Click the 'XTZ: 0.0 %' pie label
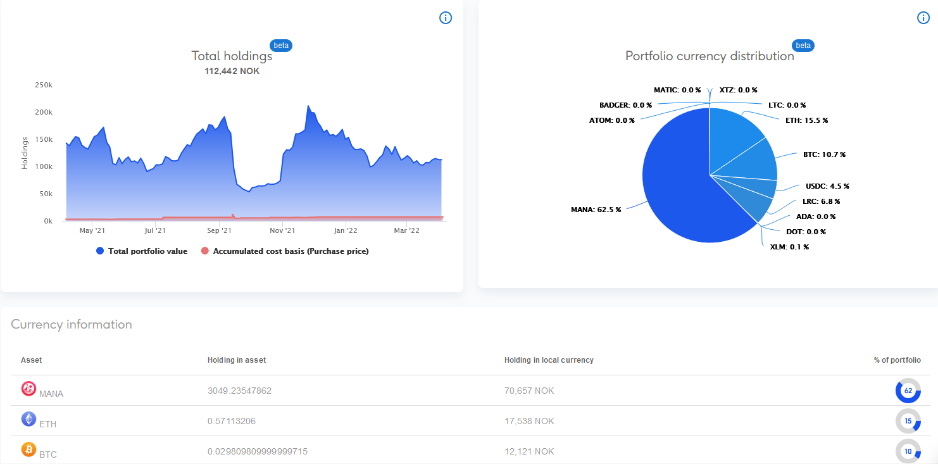 tap(739, 90)
